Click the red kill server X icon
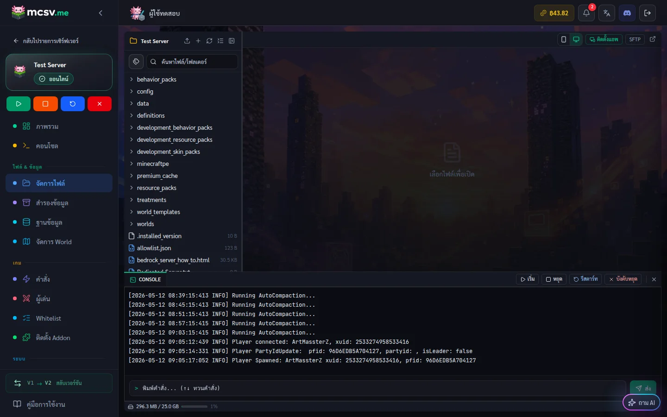This screenshot has width=667, height=417. click(x=100, y=104)
